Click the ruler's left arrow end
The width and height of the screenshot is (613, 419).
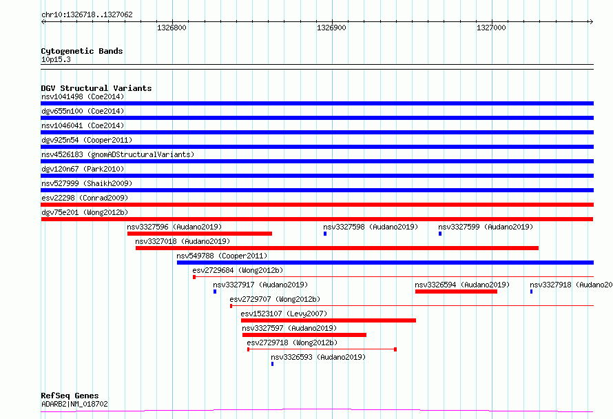pyautogui.click(x=43, y=21)
